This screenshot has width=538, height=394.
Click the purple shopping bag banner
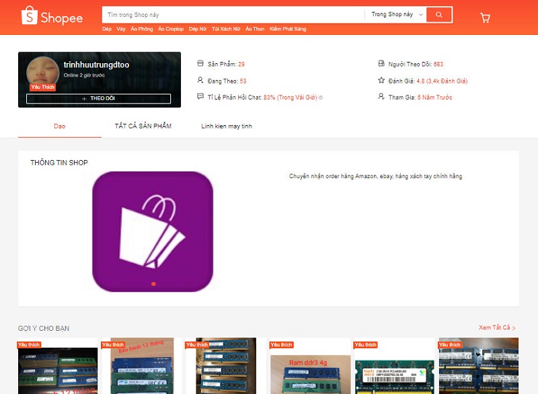point(153,231)
